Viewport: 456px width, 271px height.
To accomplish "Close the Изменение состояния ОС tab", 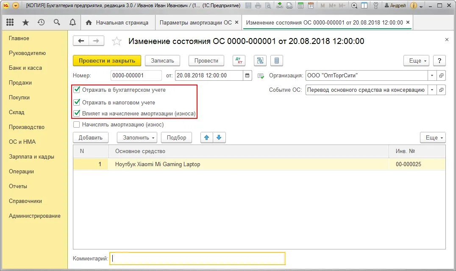I will (x=408, y=22).
